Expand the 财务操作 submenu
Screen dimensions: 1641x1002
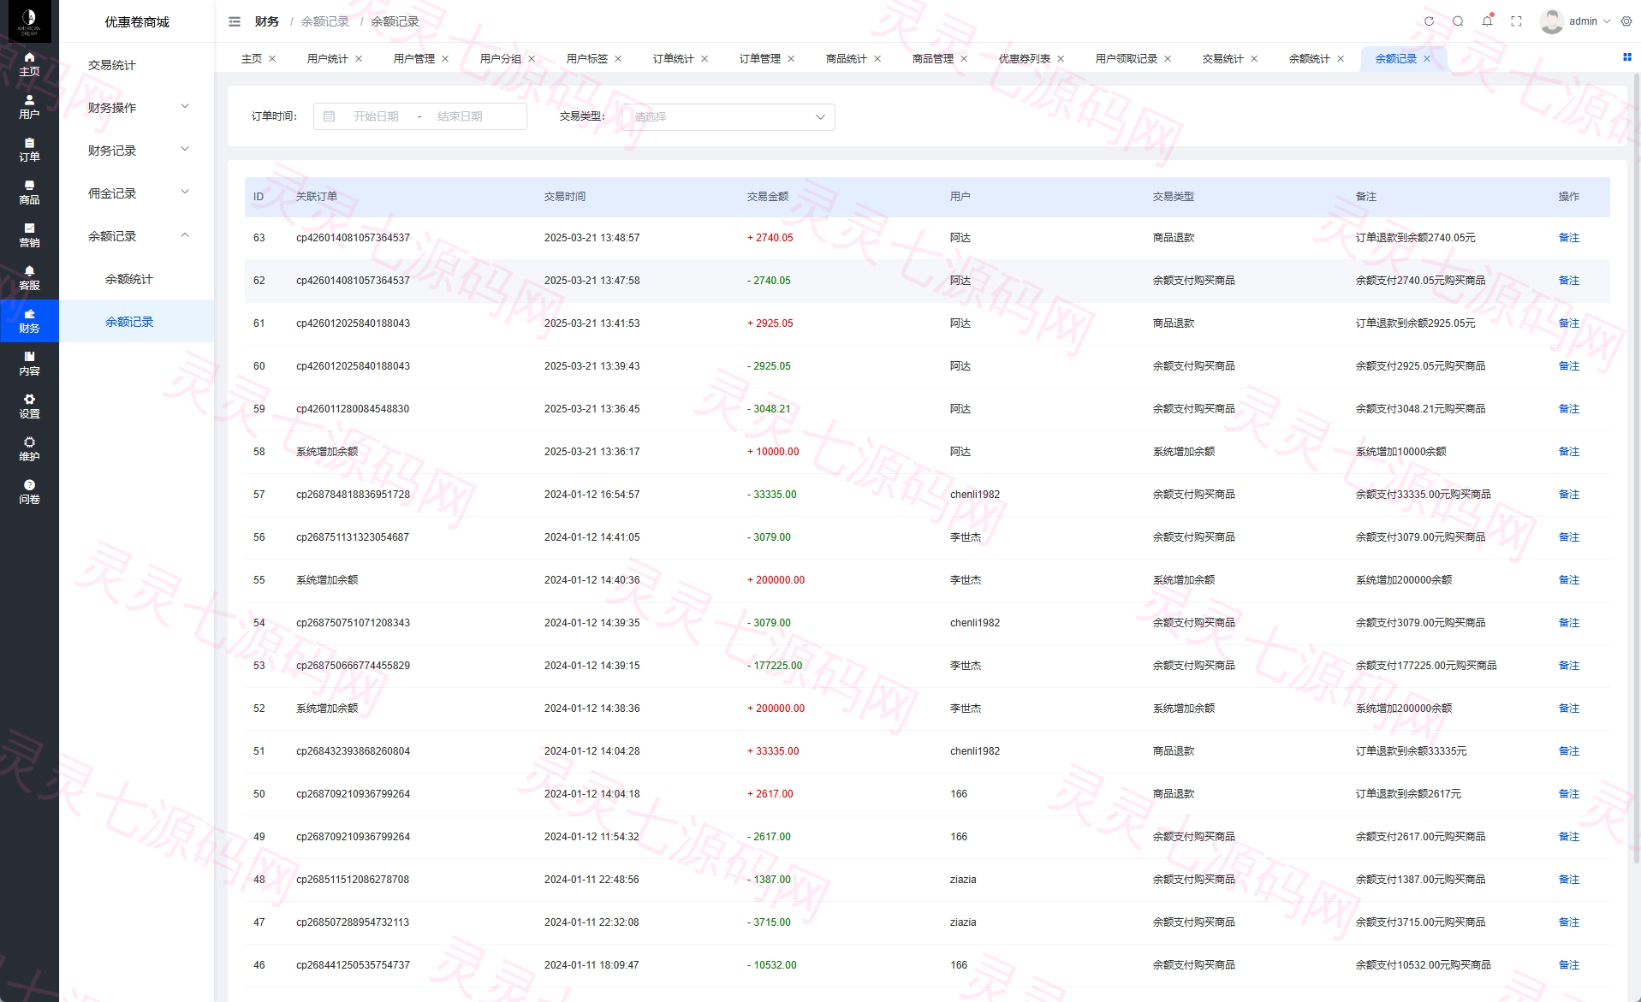(x=137, y=108)
